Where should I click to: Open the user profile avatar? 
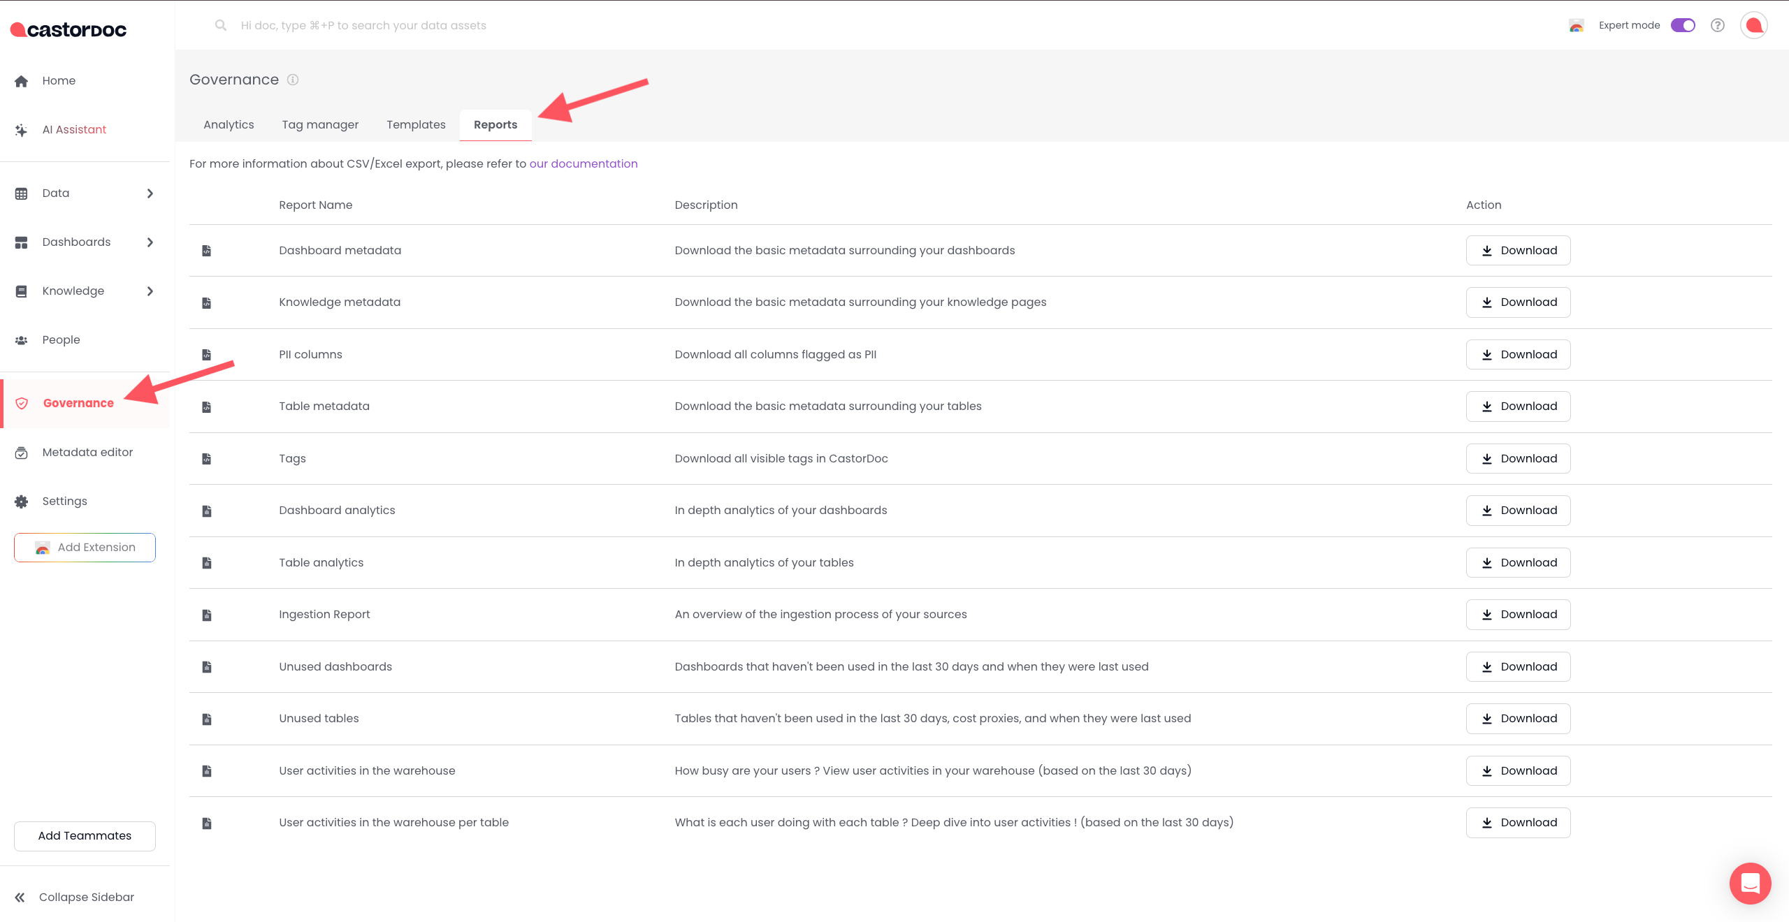click(1753, 26)
